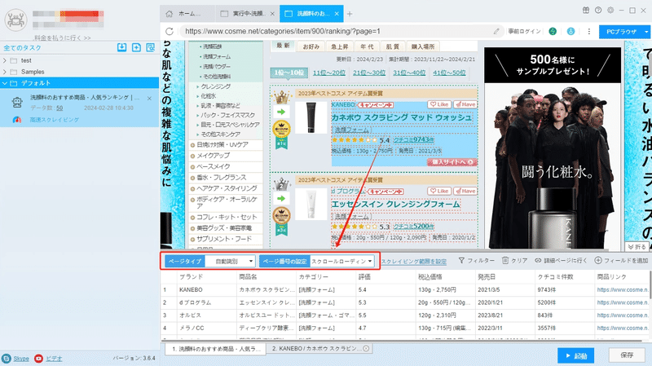
Task: Close the active 洗顔料のお tab
Action: coord(337,14)
